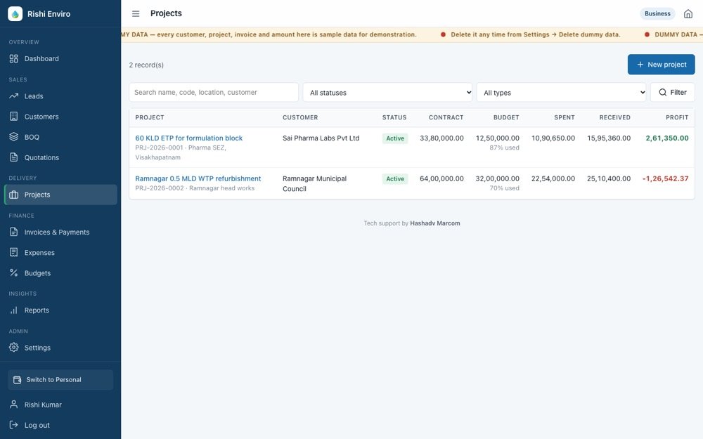Image resolution: width=703 pixels, height=439 pixels.
Task: Click the 87% used budget note
Action: coord(504,148)
